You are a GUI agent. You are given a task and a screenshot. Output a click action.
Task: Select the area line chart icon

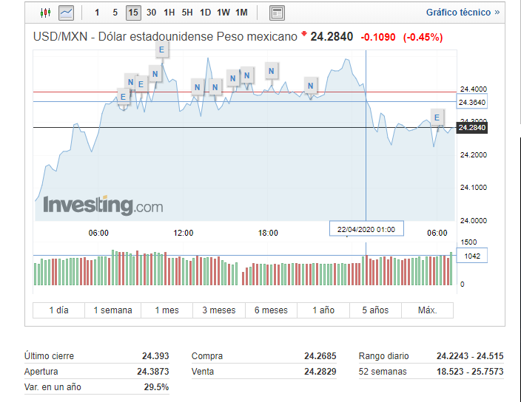(66, 13)
